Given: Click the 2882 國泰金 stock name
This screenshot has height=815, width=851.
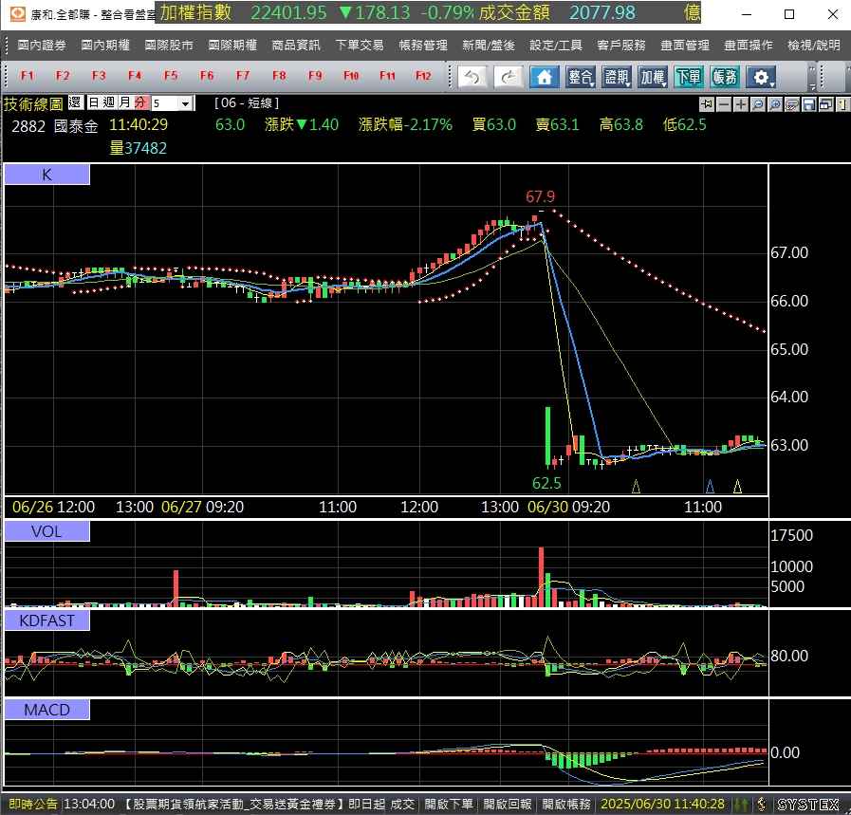Looking at the screenshot, I should 55,126.
